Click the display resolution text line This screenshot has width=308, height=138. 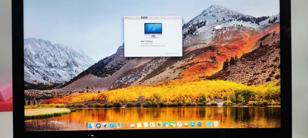147,44
